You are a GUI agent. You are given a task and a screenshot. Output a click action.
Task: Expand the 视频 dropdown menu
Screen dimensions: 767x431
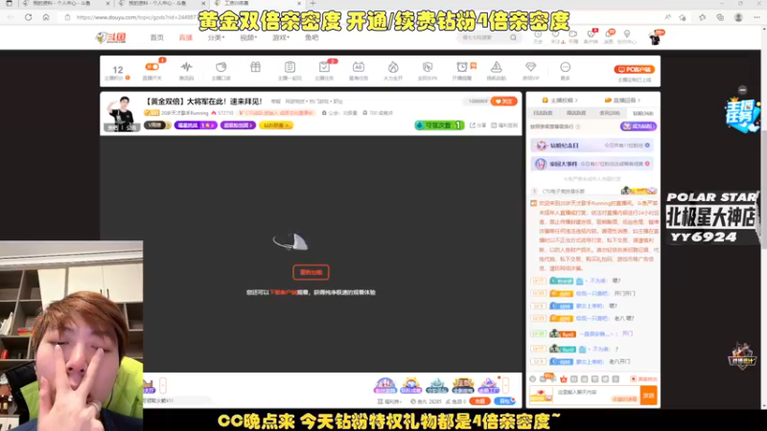coord(248,37)
